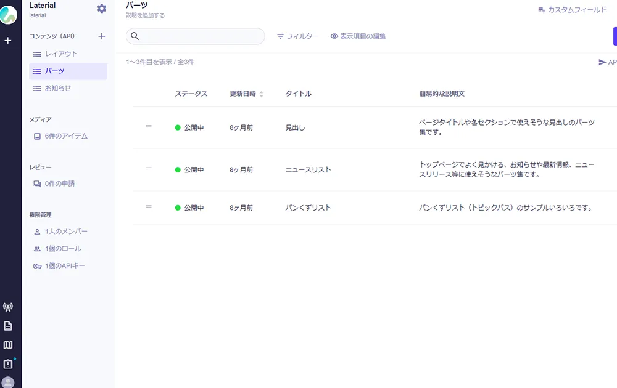
Task: Click the plus icon beside コンテンツ(API)
Action: [102, 36]
